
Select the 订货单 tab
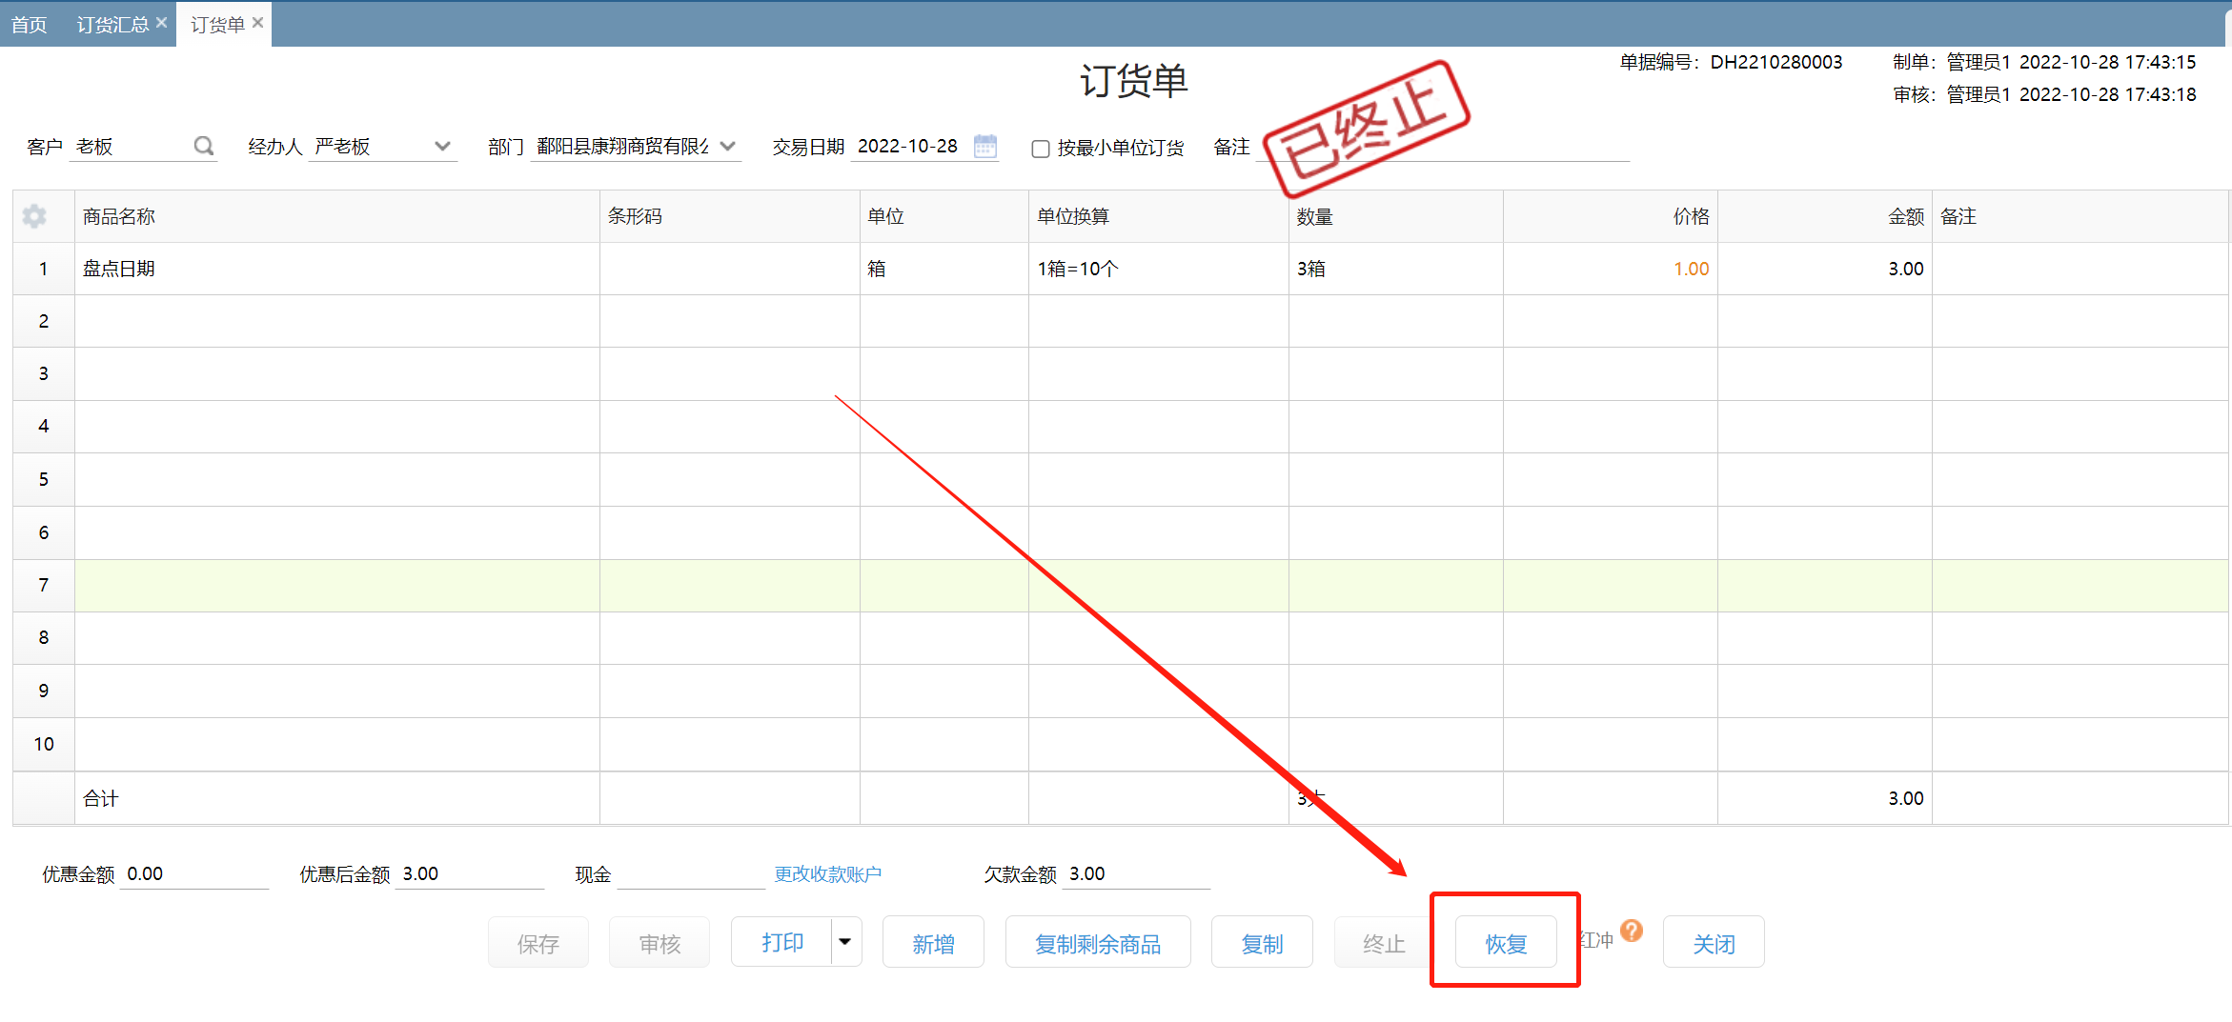pos(217,25)
